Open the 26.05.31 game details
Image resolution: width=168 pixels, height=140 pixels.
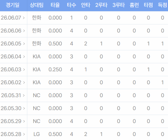(13, 95)
